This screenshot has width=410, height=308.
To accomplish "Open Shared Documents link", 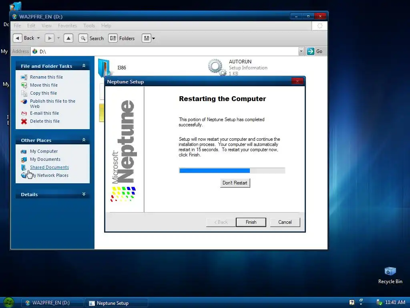I will [49, 167].
